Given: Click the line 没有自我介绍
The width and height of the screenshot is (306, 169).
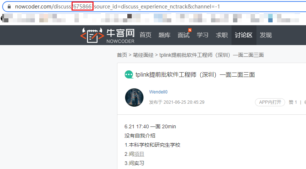Looking at the screenshot, I should tap(140, 136).
